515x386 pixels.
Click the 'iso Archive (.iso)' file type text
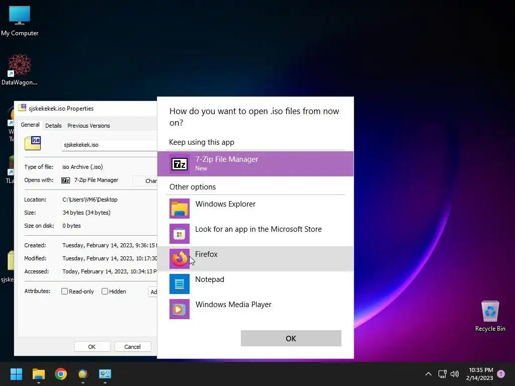pyautogui.click(x=82, y=167)
